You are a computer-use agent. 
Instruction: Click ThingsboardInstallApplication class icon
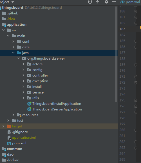(29, 104)
